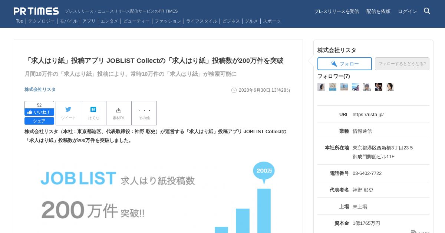Open seventh follower avatar
445x233 pixels.
point(390,87)
